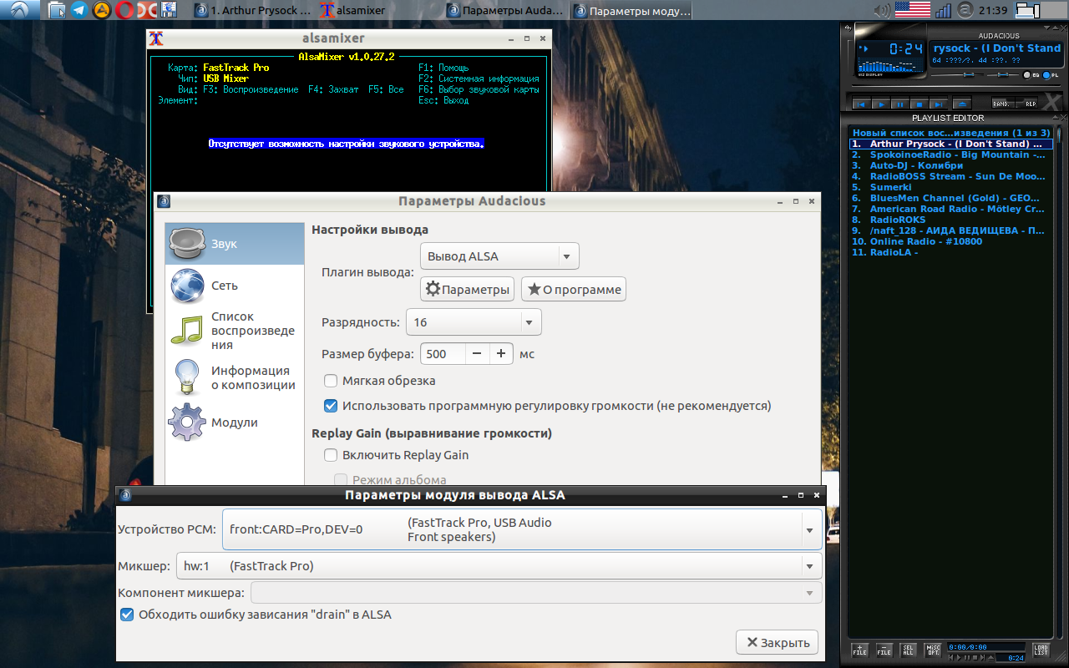1069x668 pixels.
Task: Launch Telegram from the top panel
Action: (x=79, y=10)
